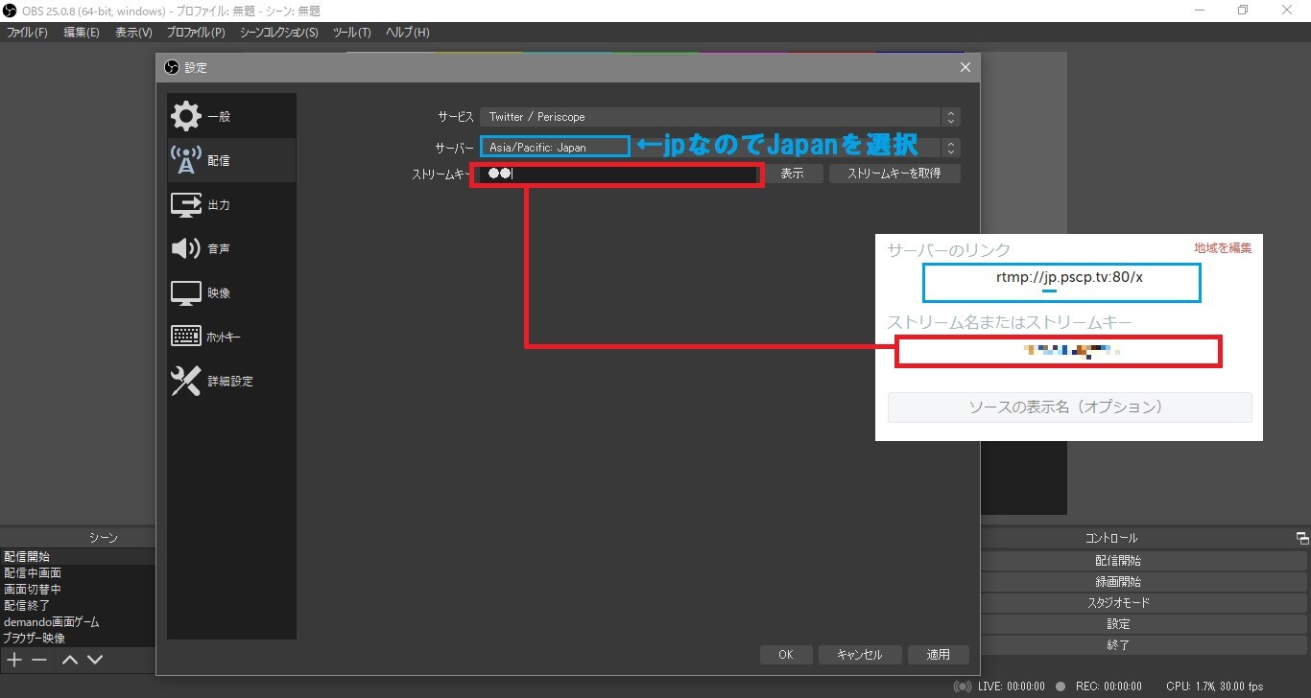Screen dimensions: 1311x698
Task: Click 終了 exit button in controls
Action: tap(1118, 645)
